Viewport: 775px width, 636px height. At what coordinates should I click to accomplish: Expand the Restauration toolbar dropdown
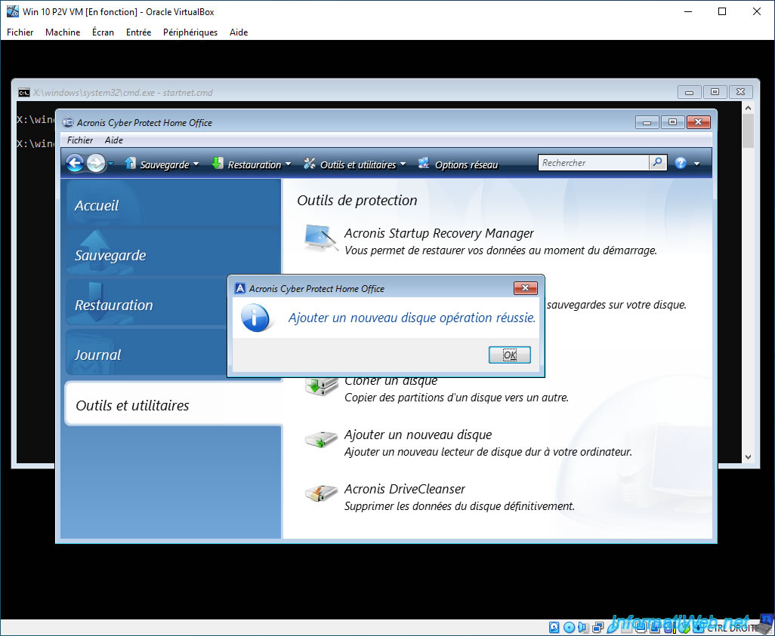[288, 164]
